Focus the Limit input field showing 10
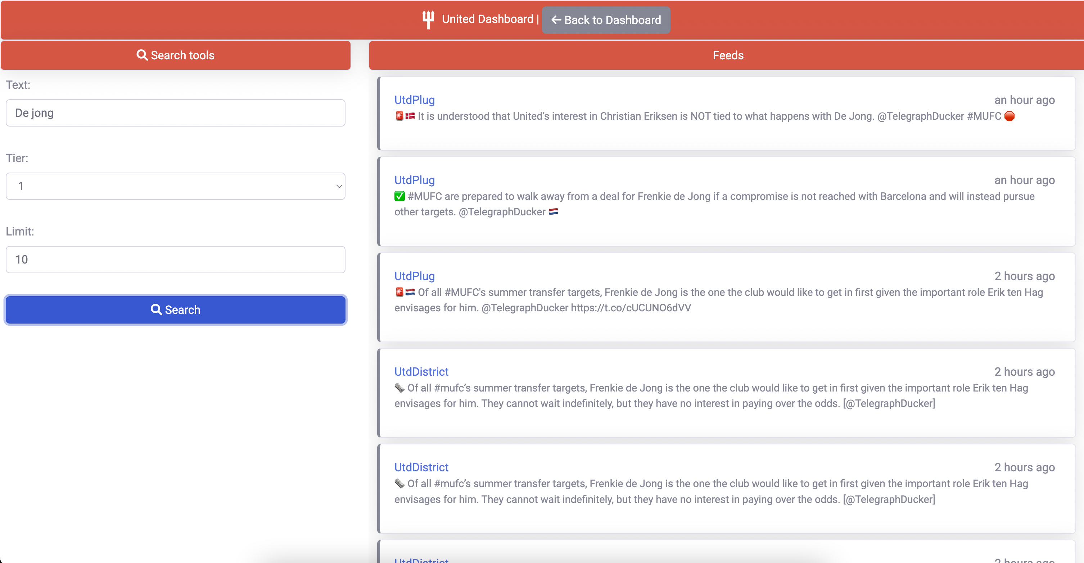The height and width of the screenshot is (563, 1084). point(176,260)
